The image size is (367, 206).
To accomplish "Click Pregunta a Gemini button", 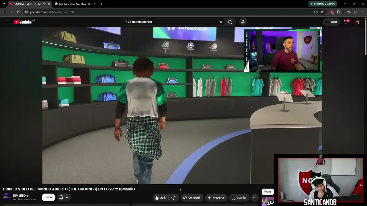I will tap(323, 4).
